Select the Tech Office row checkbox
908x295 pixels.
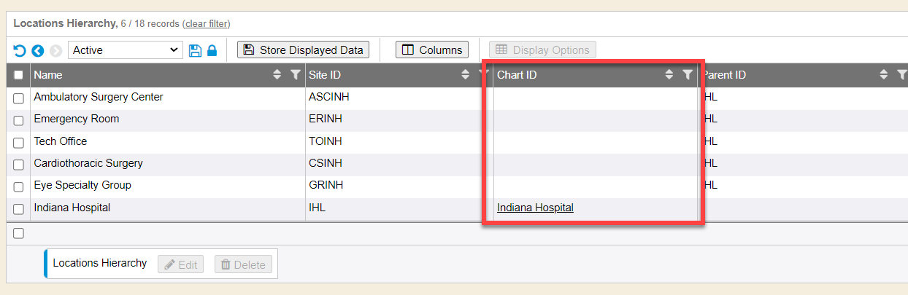click(19, 143)
